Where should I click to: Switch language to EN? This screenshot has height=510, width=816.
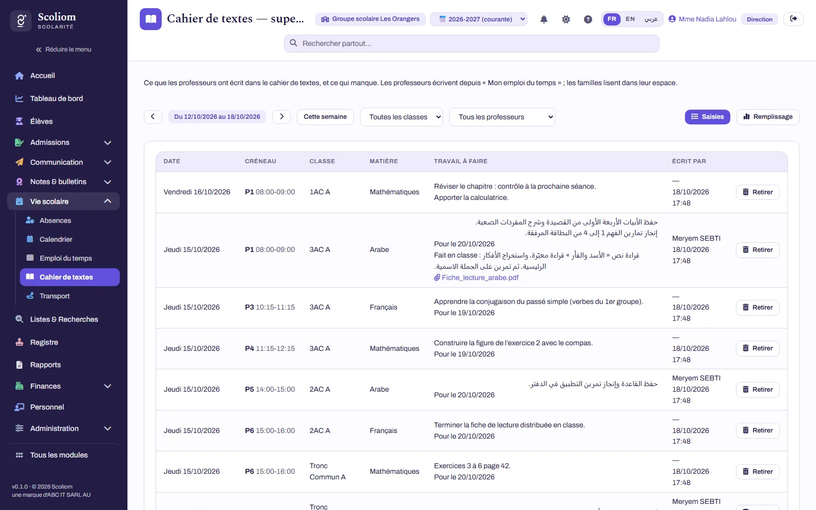630,19
